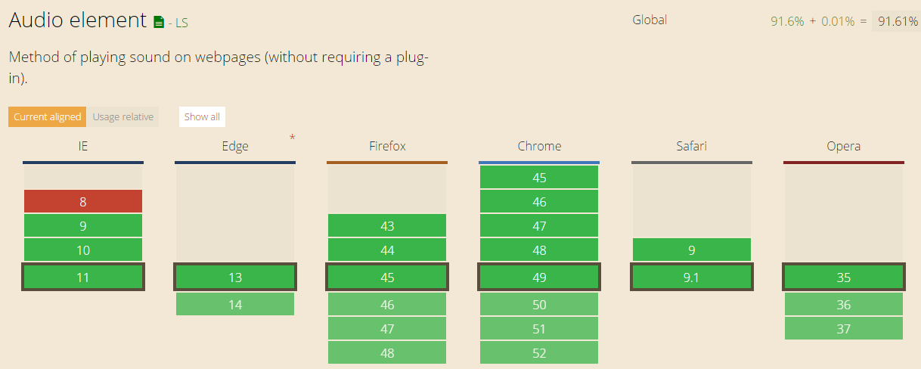The image size is (921, 369).
Task: Click the Chrome 52 version cell
Action: tap(539, 353)
